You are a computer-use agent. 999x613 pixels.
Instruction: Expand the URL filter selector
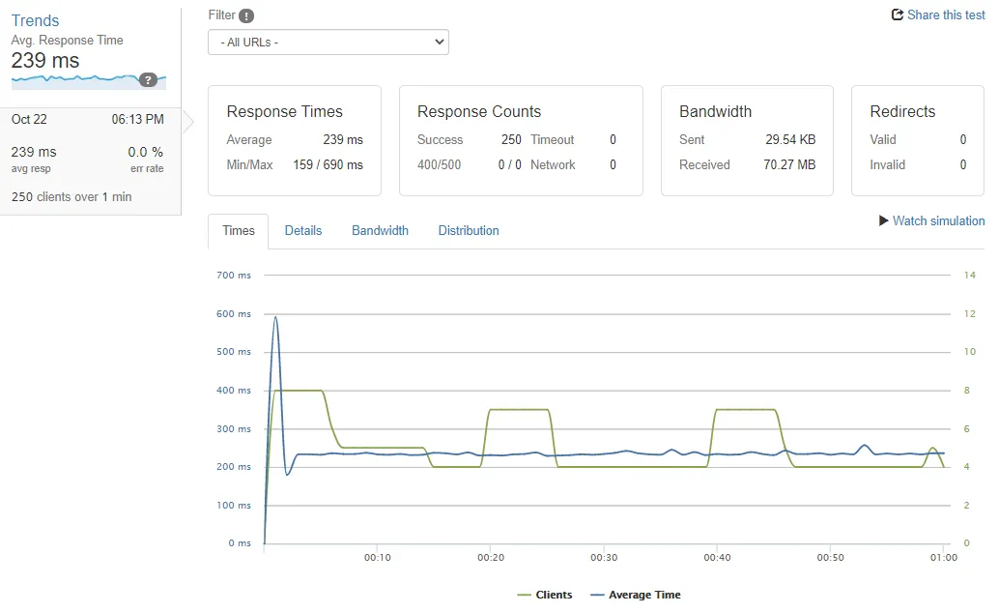coord(328,42)
